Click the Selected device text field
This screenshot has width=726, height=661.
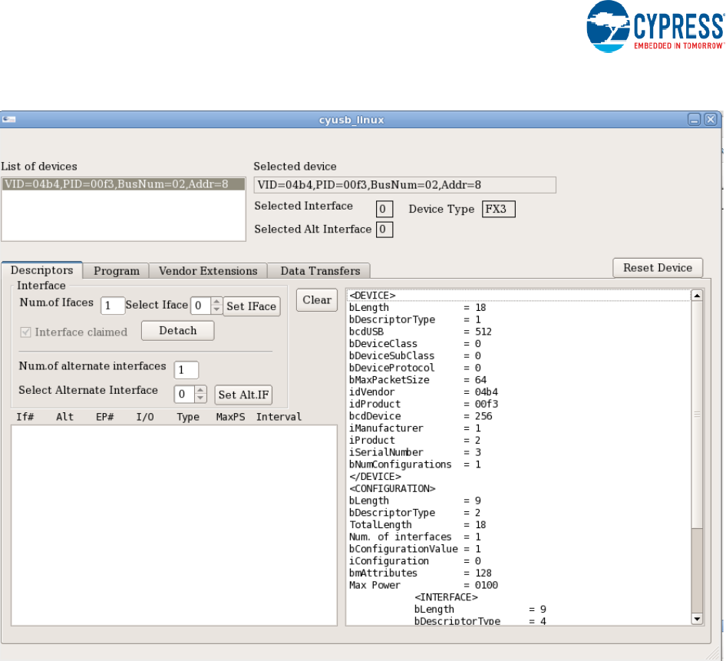point(404,185)
